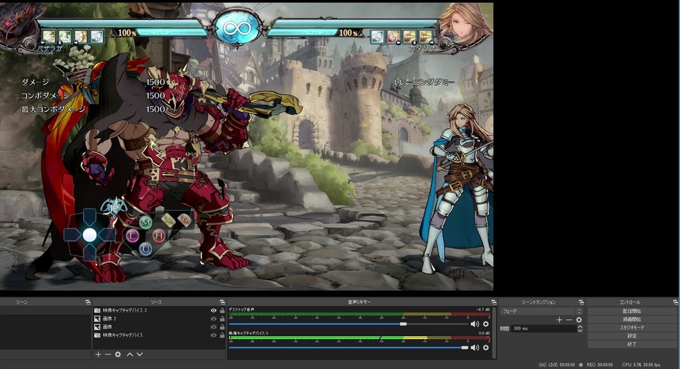Click the game preview canvas
Viewport: 680px width, 369px height.
coord(246,147)
